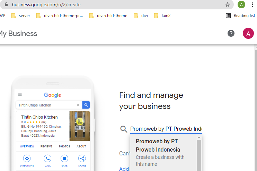Open the server bookmark folder

[21, 16]
